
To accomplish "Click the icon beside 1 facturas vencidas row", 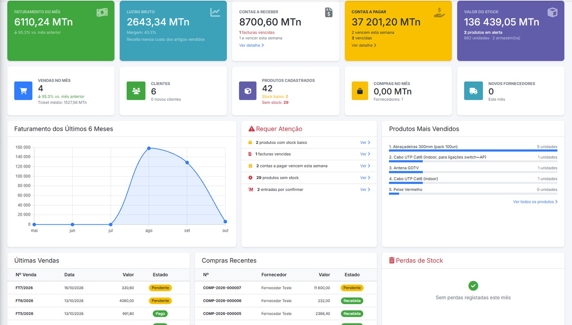I will coord(250,154).
